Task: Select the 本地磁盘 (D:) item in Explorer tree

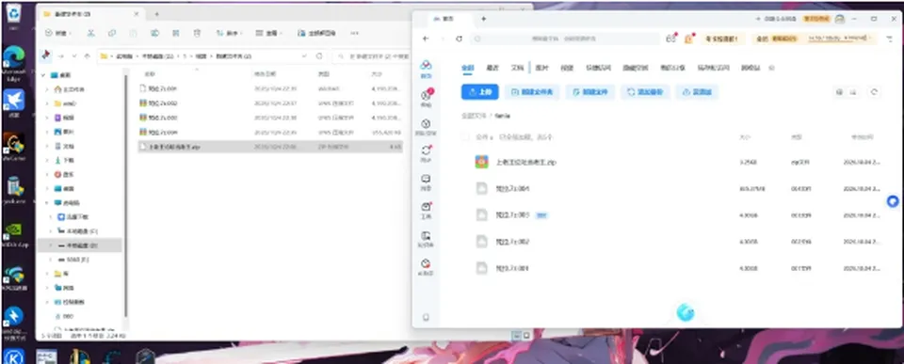Action: pos(79,245)
